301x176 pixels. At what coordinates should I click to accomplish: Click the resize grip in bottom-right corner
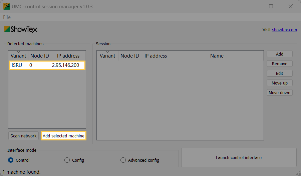tap(298, 173)
